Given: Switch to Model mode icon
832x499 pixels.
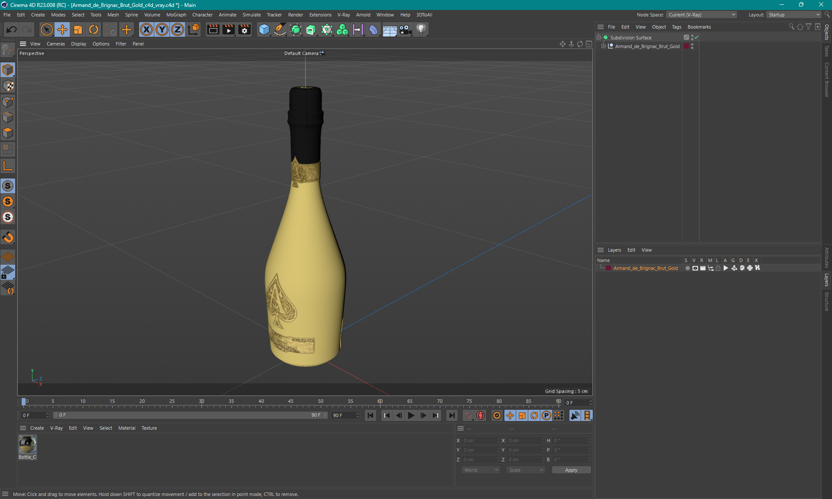Looking at the screenshot, I should [x=8, y=70].
